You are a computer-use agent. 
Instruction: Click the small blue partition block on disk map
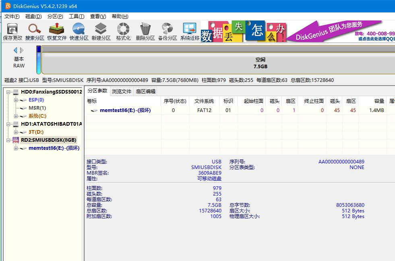[39, 60]
